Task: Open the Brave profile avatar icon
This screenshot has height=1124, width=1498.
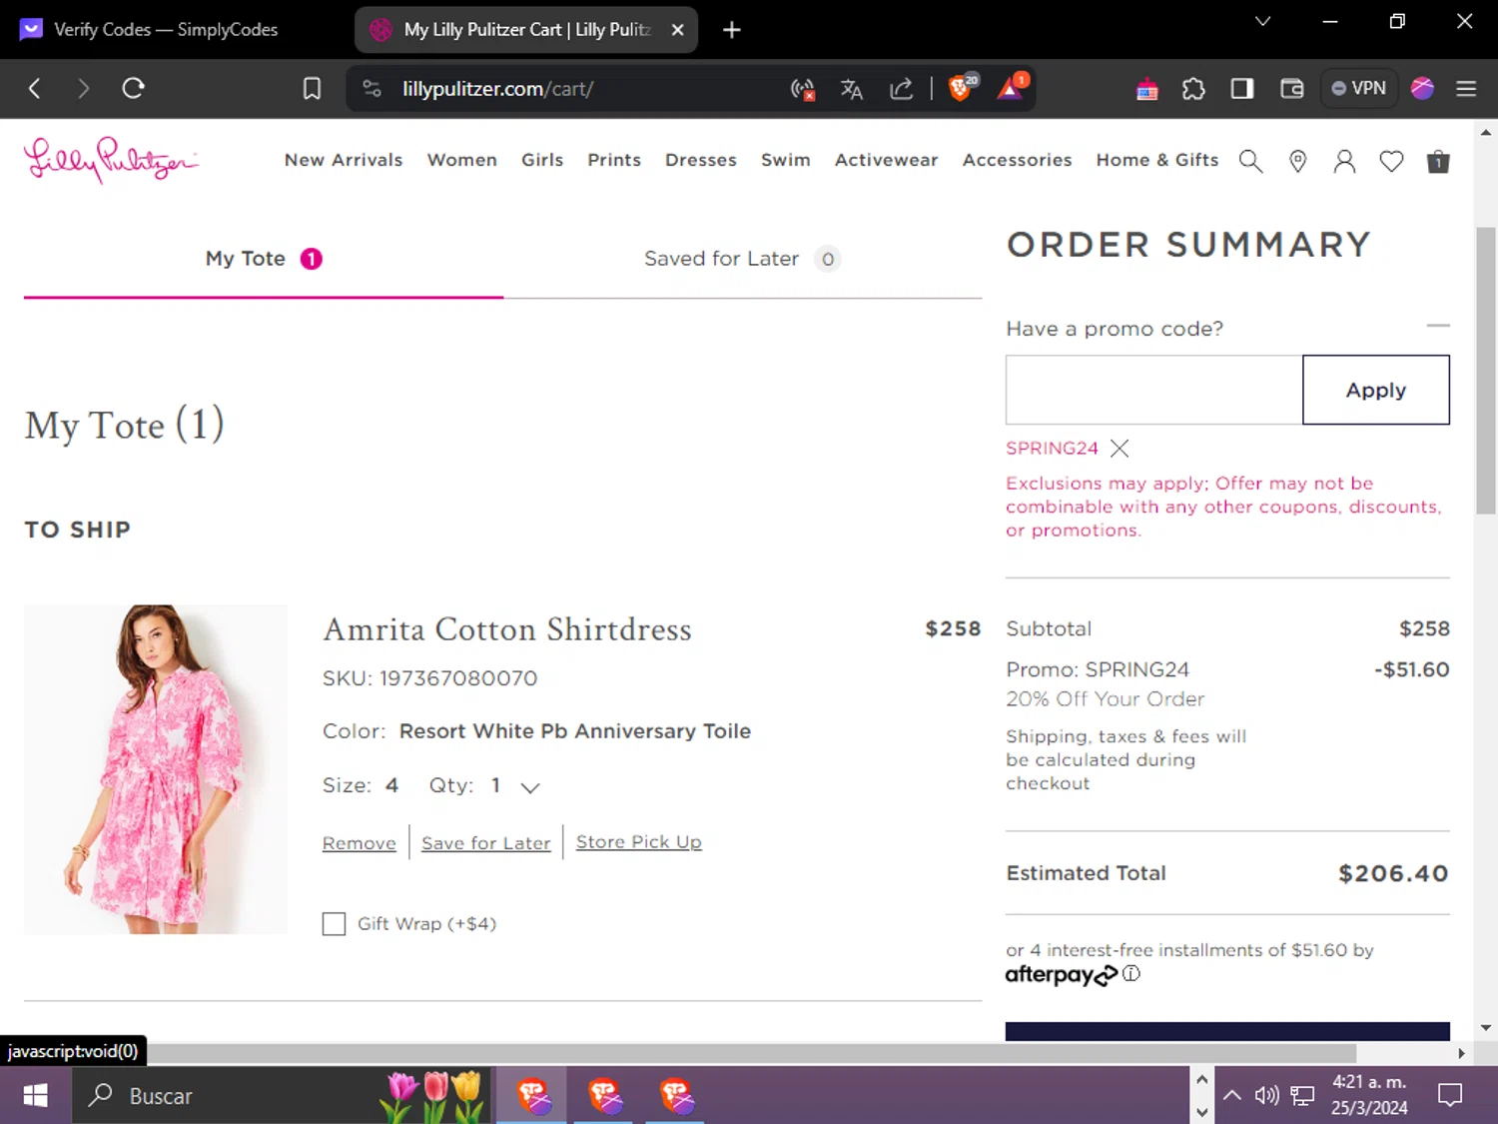Action: point(1422,88)
